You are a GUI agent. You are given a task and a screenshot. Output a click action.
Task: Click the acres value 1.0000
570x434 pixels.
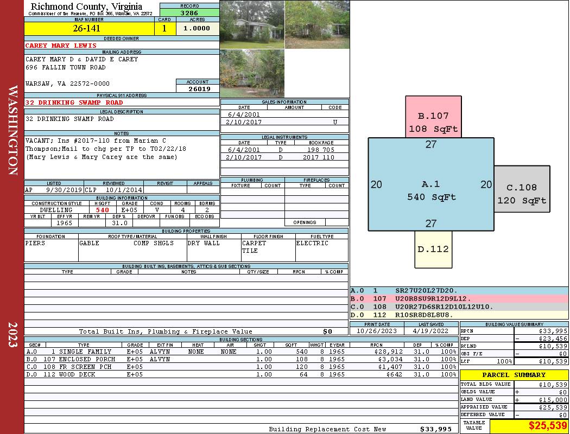click(x=197, y=29)
